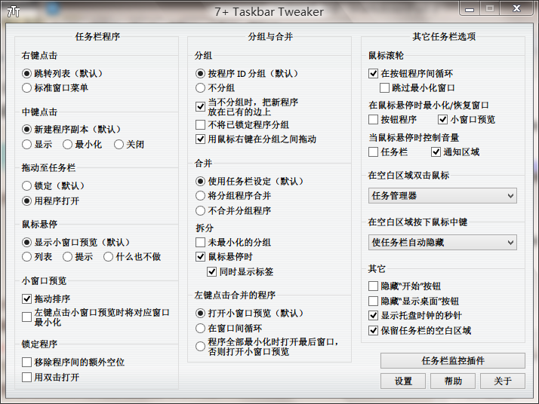
Task: Check 不将已锁定程序分组 option
Action: tap(201, 124)
